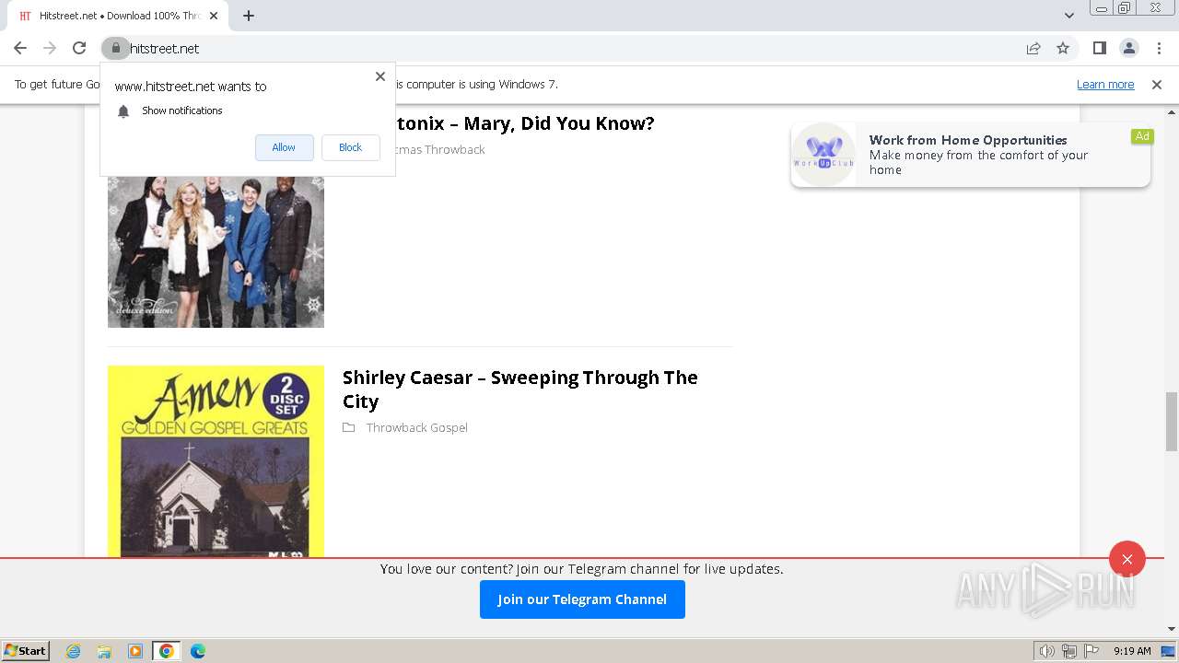Screen dimensions: 1179x663
Task: Click the page vertical scrollbar thumb
Action: click(x=1172, y=422)
